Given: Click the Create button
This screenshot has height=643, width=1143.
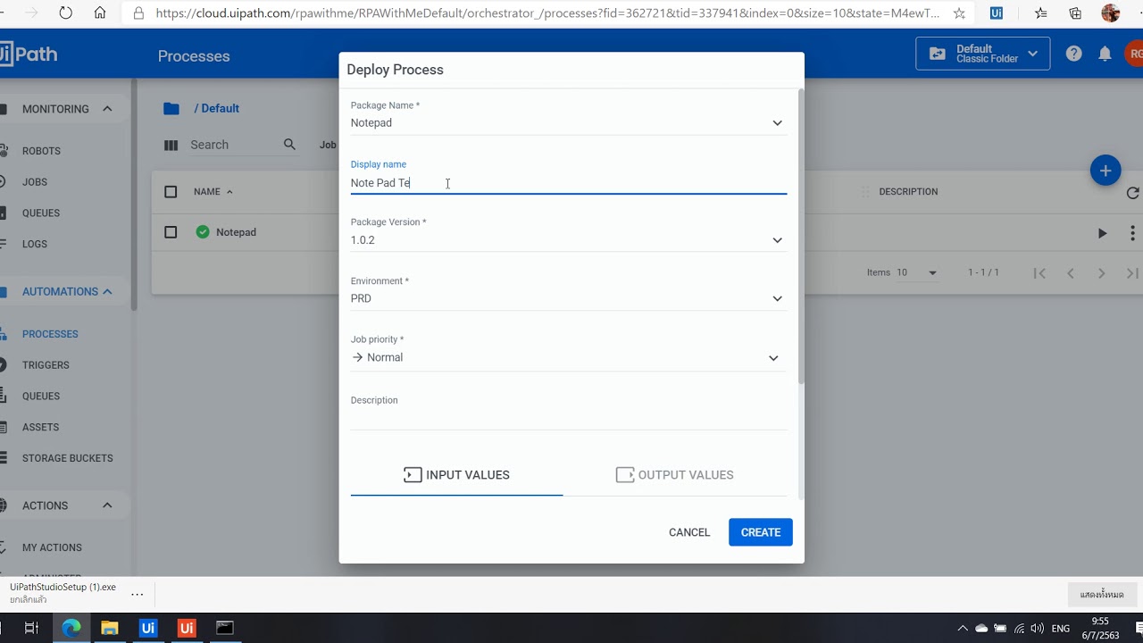Looking at the screenshot, I should click(x=761, y=532).
